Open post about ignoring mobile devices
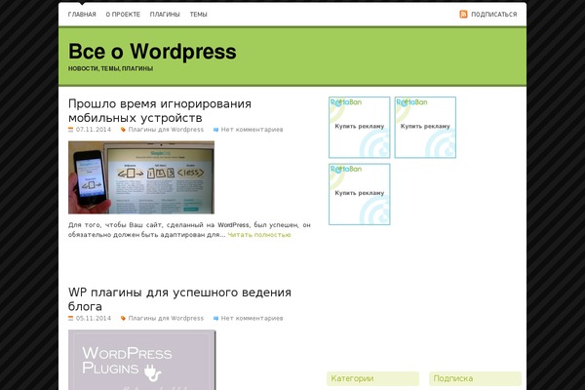Image resolution: width=585 pixels, height=390 pixels. coord(160,110)
